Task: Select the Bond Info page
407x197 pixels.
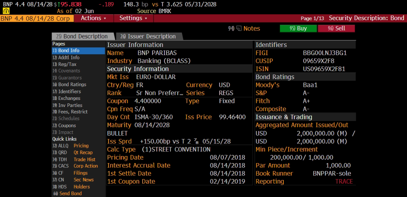Action: pos(78,50)
